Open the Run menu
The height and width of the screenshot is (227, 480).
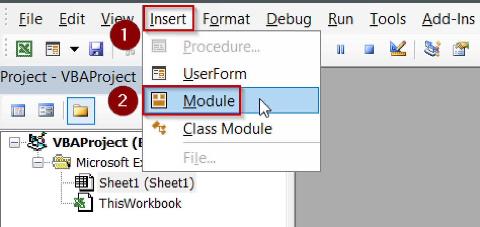(340, 19)
